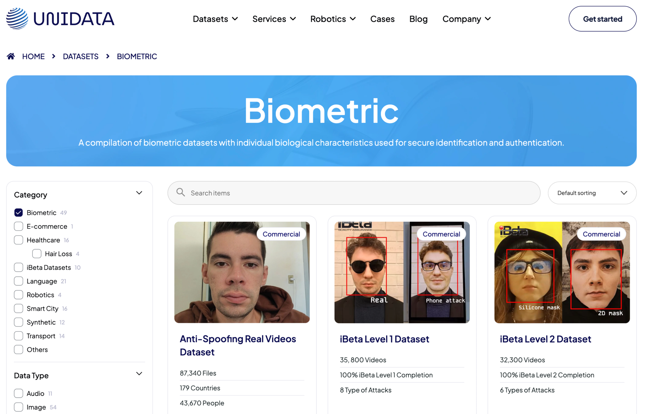Click the '32,300 Videos' text
The height and width of the screenshot is (414, 652).
coord(522,360)
